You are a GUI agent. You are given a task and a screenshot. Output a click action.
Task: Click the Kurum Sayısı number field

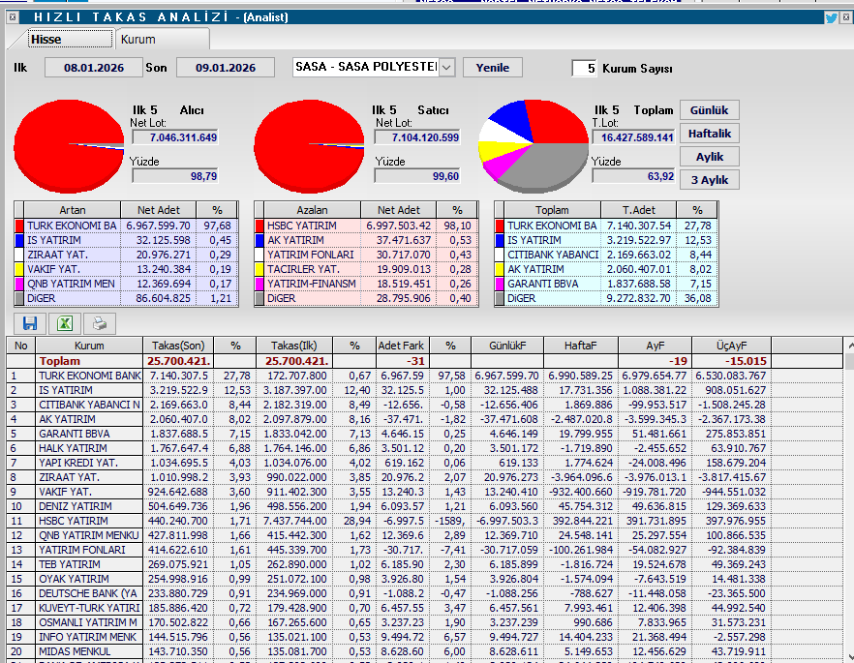tap(584, 69)
